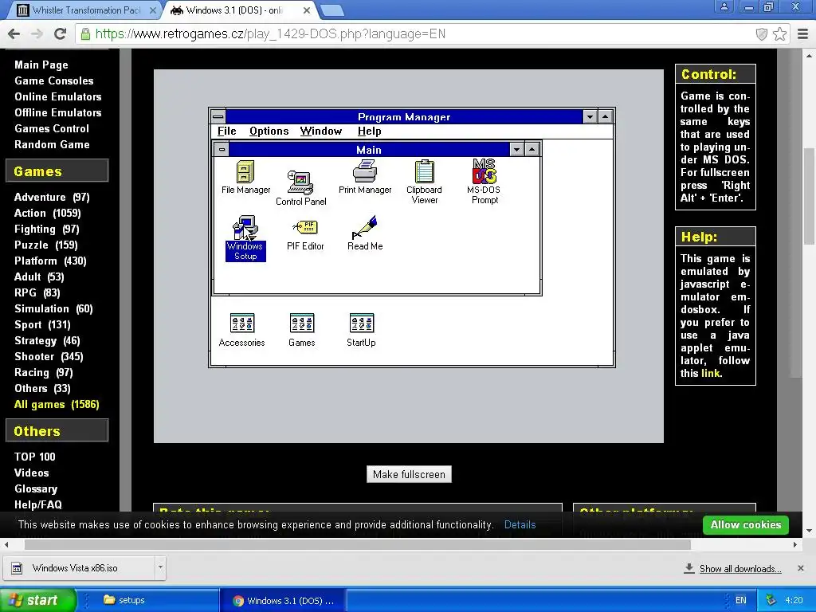Switch to Whistler Transformation Pack tab

[x=85, y=10]
